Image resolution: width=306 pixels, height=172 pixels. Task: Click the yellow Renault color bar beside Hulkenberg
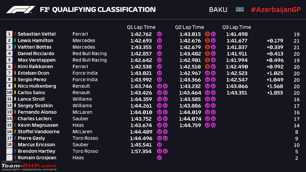pyautogui.click(x=15, y=86)
